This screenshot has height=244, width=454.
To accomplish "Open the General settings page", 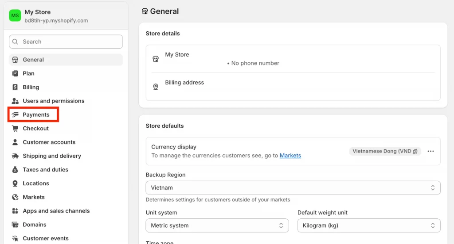I will pos(66,60).
